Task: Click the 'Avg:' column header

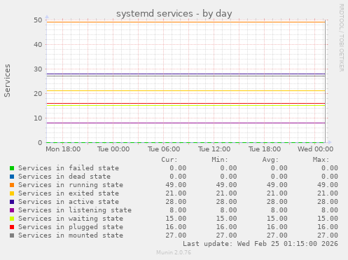Action: coord(270,160)
